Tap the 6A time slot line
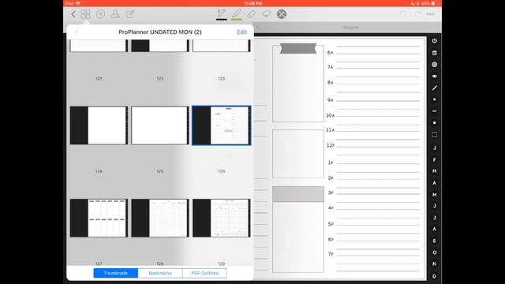The image size is (505, 284). (x=378, y=53)
